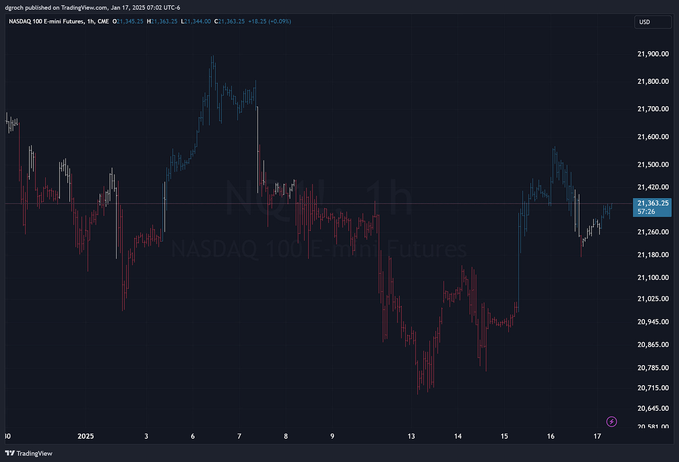Click date 9 on the time axis
Image resolution: width=679 pixels, height=462 pixels.
333,436
